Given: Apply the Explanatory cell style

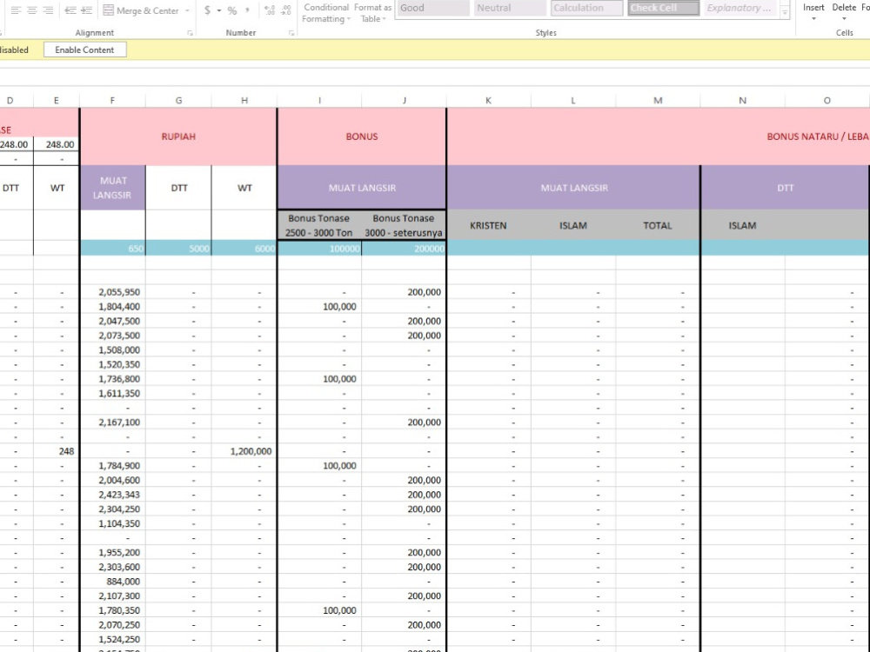Looking at the screenshot, I should 740,9.
